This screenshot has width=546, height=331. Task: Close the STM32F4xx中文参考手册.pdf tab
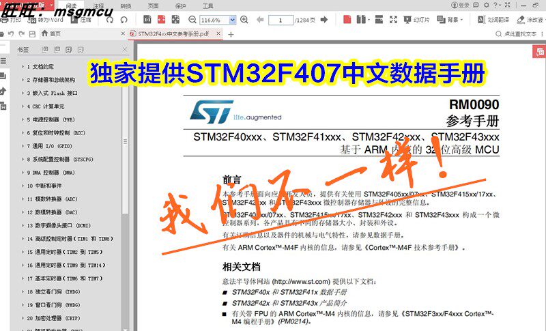(218, 33)
